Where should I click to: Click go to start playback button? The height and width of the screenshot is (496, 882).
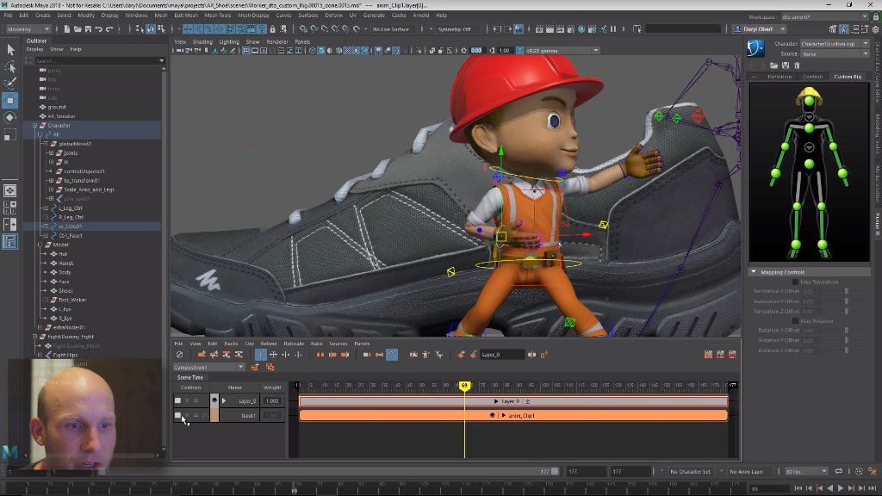coord(798,488)
